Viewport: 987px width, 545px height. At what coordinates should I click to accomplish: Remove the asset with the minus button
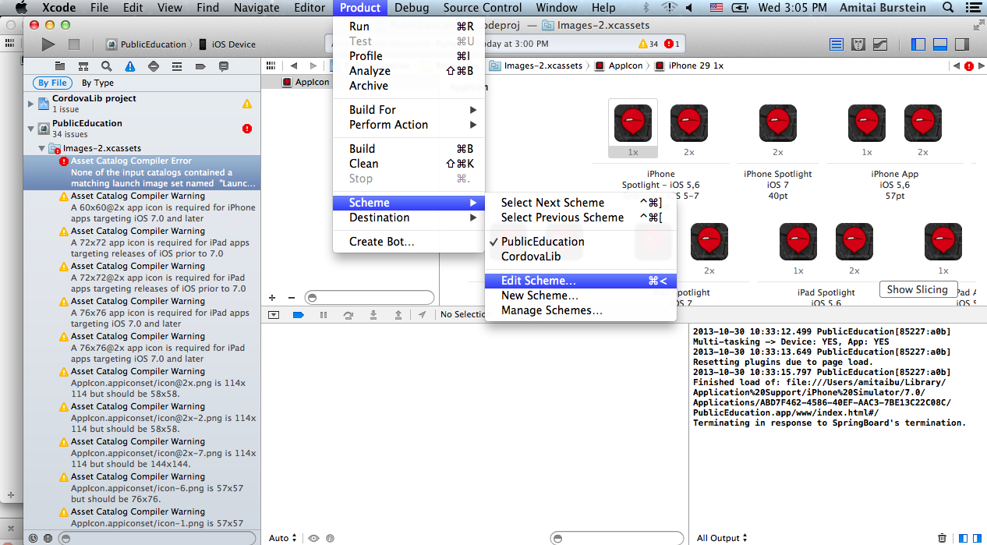[292, 298]
